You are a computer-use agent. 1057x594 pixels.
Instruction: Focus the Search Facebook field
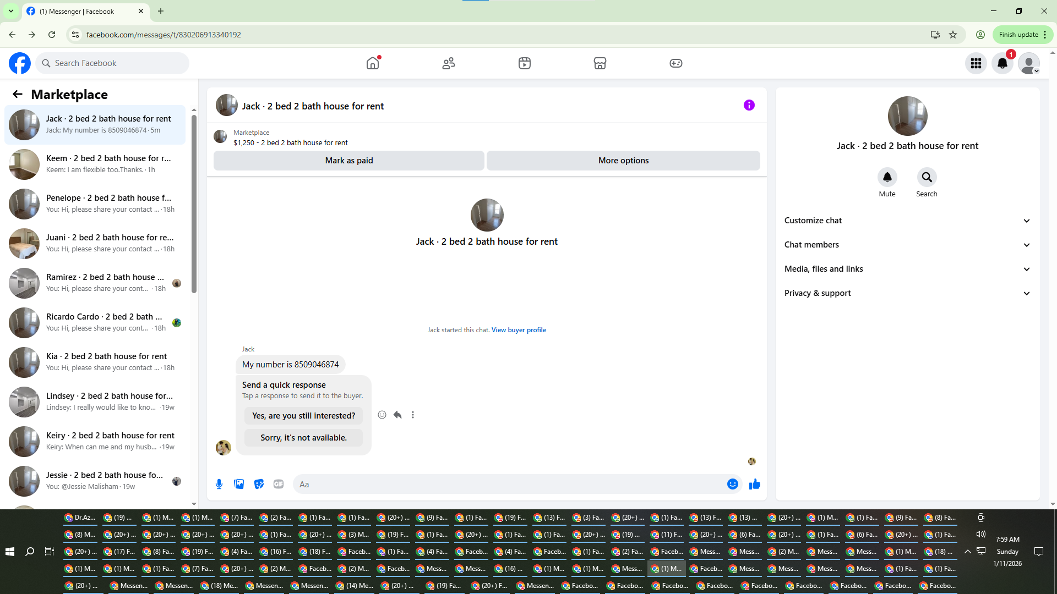112,63
